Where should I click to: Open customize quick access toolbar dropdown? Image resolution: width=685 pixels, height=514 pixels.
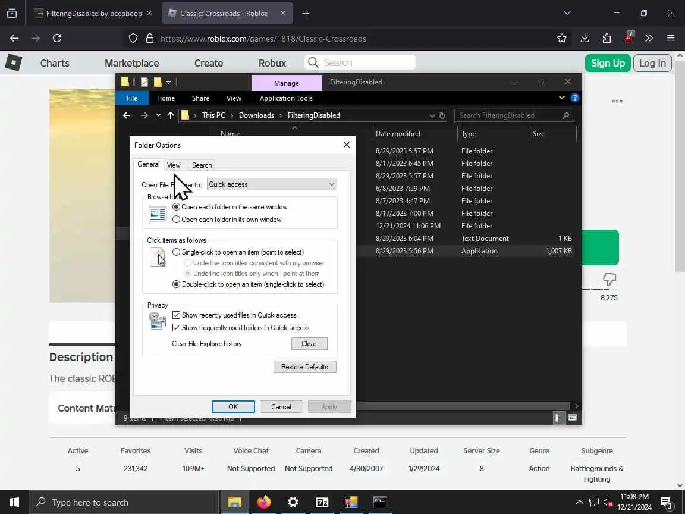click(x=168, y=82)
